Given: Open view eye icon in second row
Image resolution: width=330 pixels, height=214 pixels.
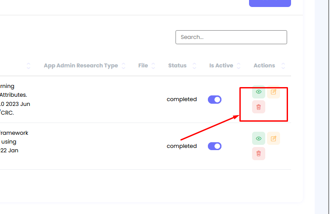Looking at the screenshot, I should point(259,138).
